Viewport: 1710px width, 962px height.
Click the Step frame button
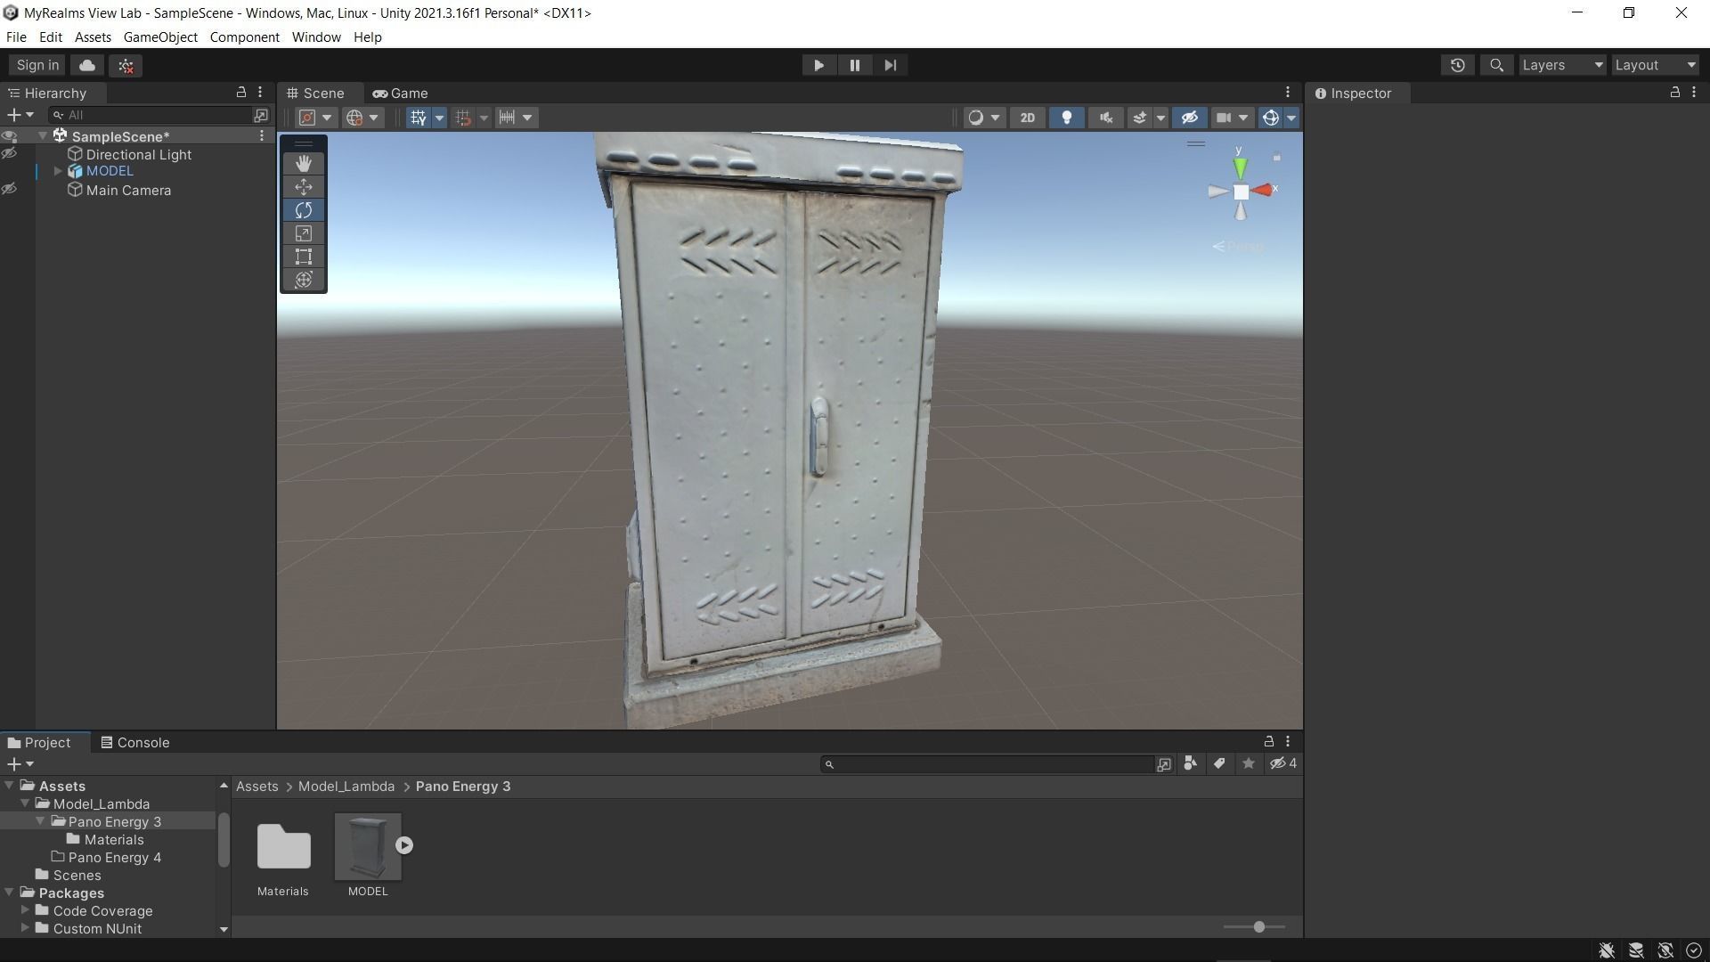tap(890, 65)
